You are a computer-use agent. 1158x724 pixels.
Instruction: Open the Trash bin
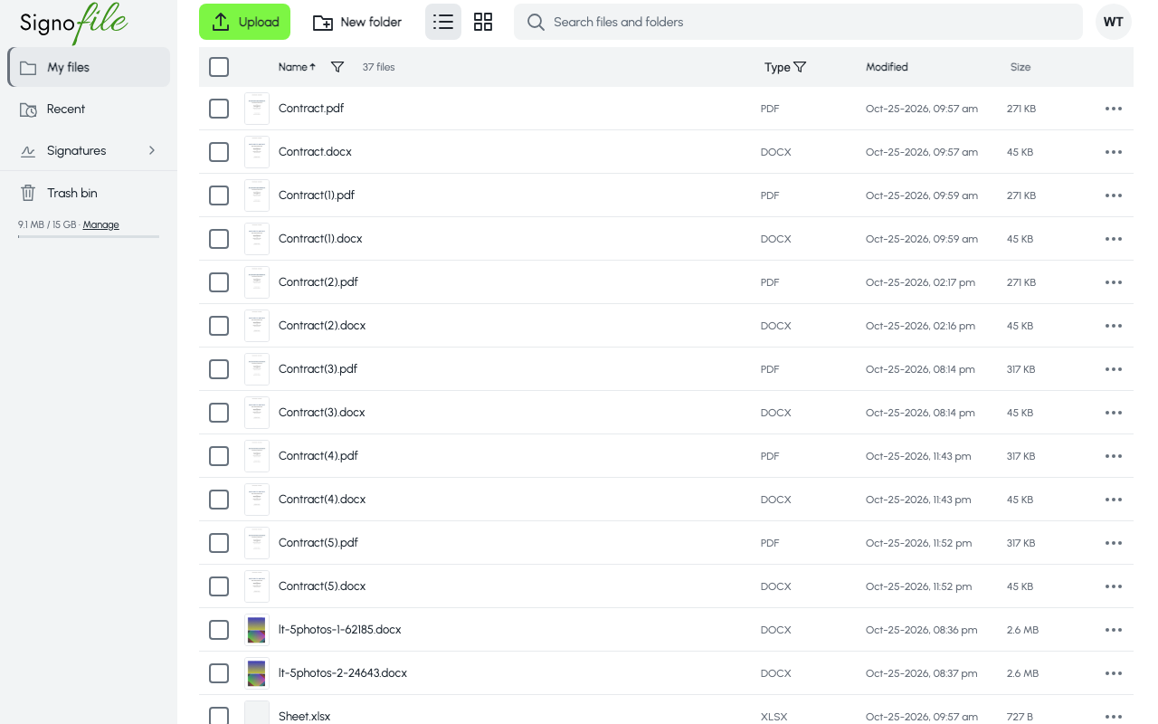[89, 193]
